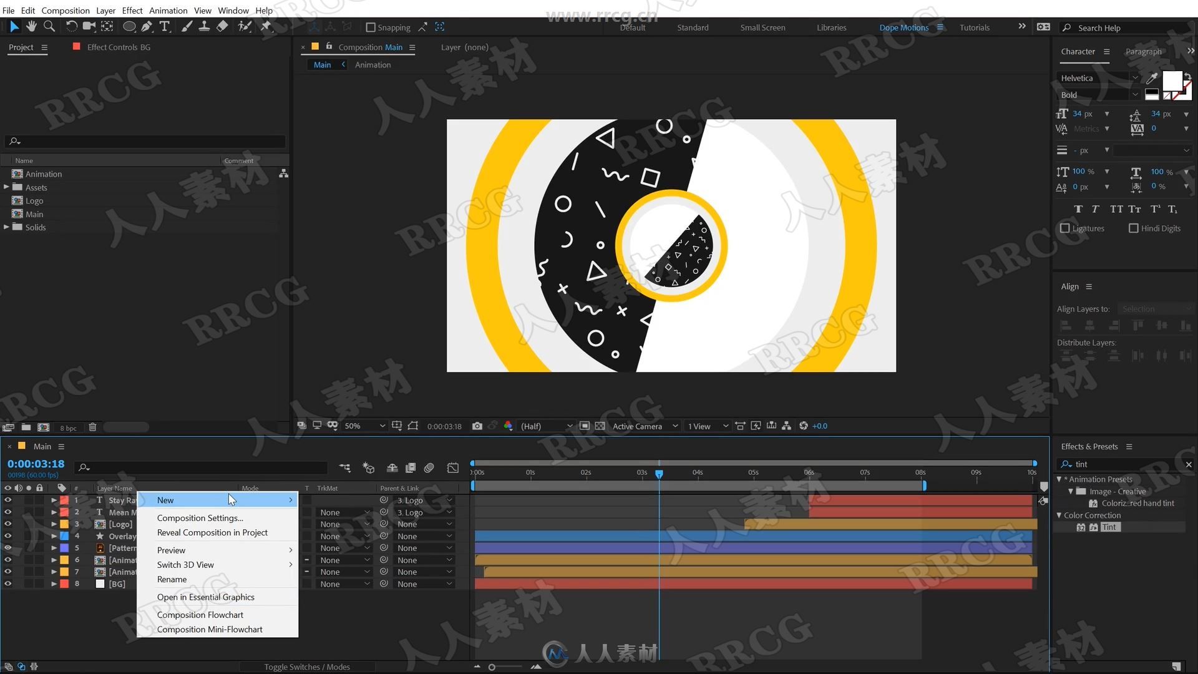The height and width of the screenshot is (674, 1198).
Task: Toggle visibility of Logo layer
Action: coord(7,524)
